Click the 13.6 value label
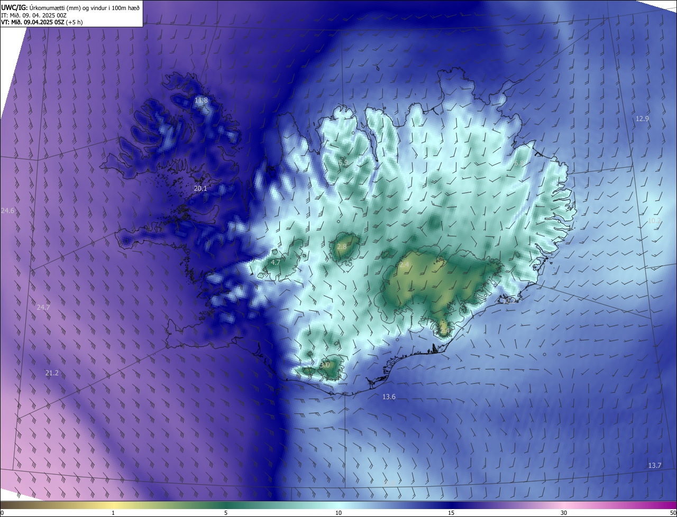677x517 pixels. click(389, 396)
